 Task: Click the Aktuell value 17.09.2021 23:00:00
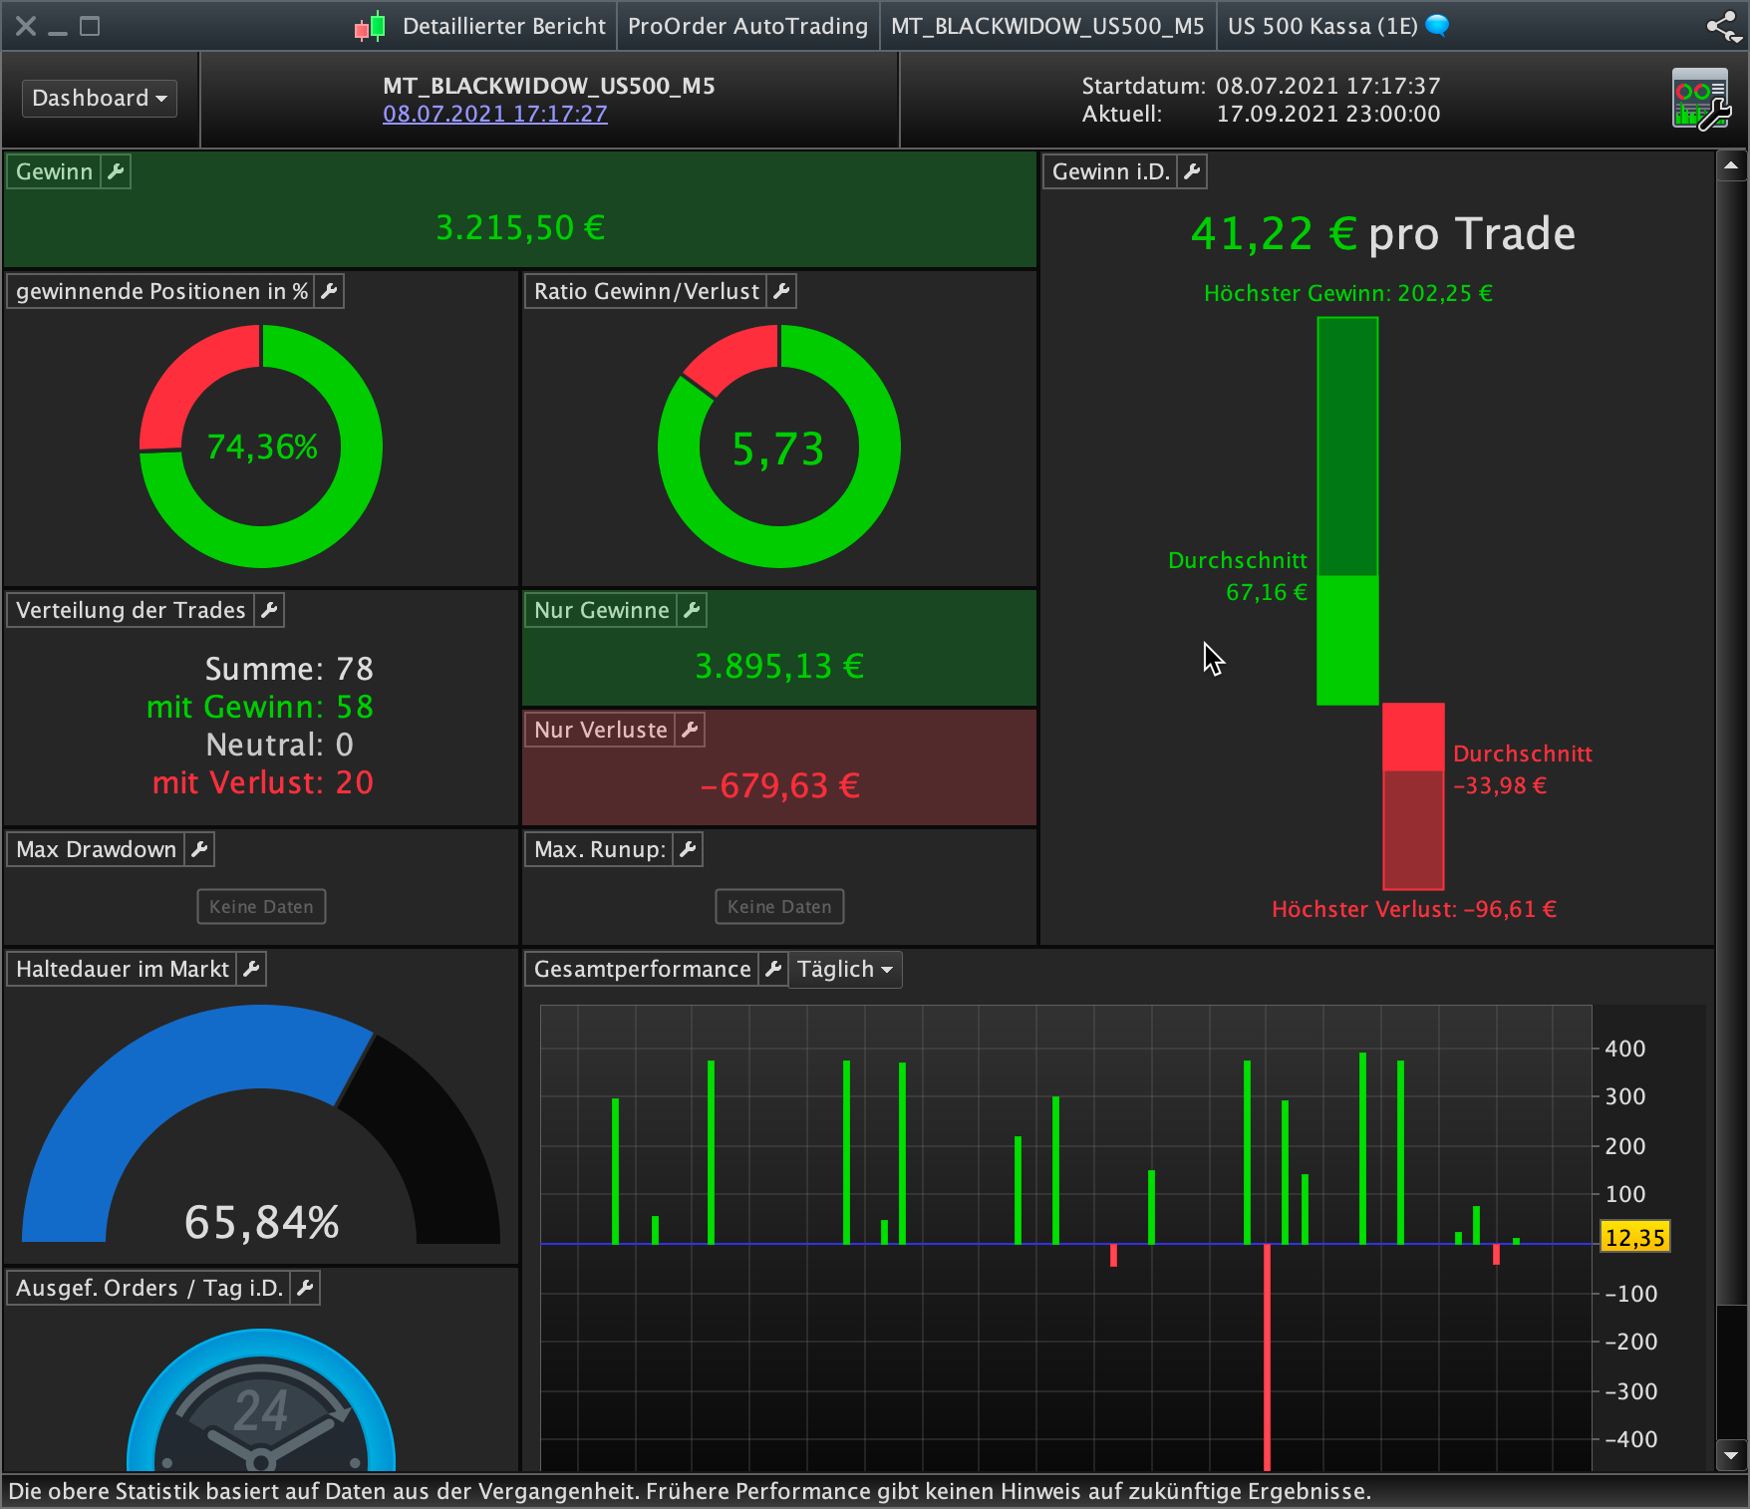tap(1328, 114)
